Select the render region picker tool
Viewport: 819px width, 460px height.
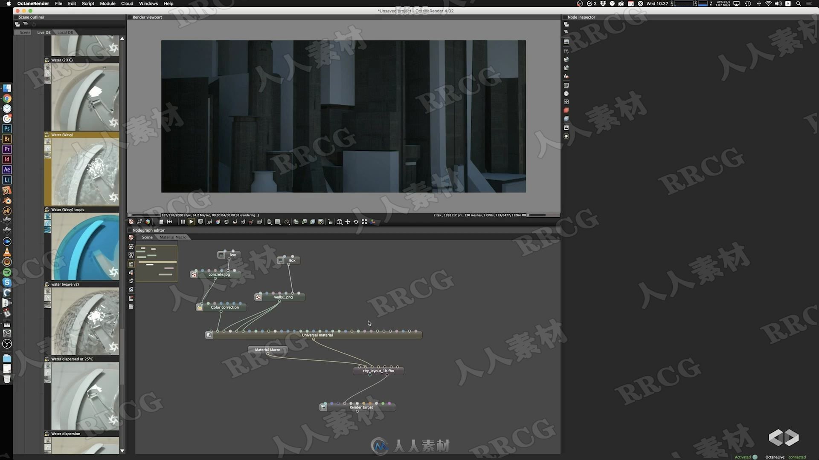tap(251, 221)
